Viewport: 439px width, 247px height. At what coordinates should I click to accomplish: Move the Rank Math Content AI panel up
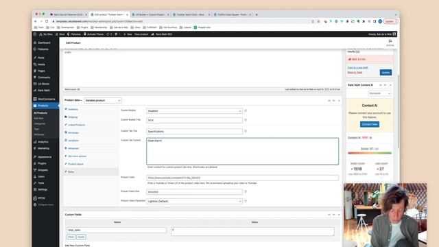click(x=381, y=85)
